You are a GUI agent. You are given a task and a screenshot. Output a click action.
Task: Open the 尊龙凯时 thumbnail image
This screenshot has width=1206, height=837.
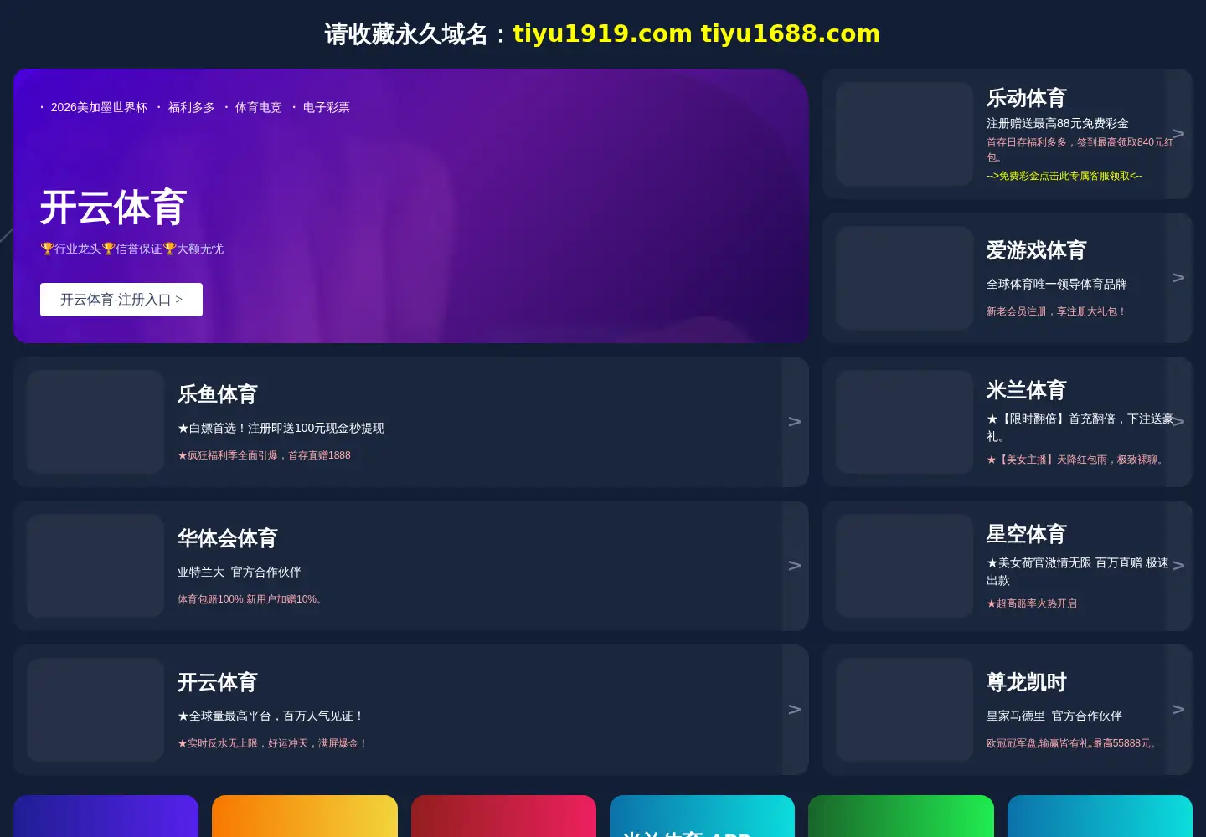tap(904, 710)
